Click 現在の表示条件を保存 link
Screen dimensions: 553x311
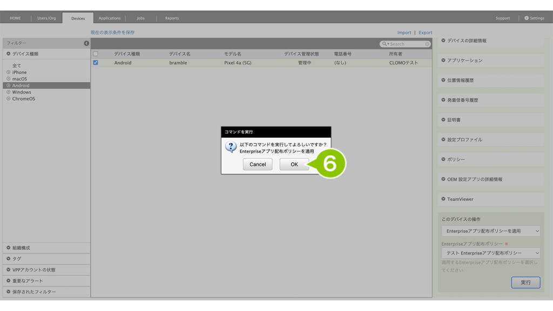point(112,32)
